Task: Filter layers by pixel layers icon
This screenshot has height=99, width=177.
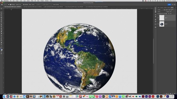Action: click(x=165, y=10)
